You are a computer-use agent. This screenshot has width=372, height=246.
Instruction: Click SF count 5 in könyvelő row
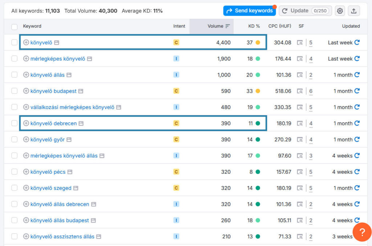click(311, 43)
